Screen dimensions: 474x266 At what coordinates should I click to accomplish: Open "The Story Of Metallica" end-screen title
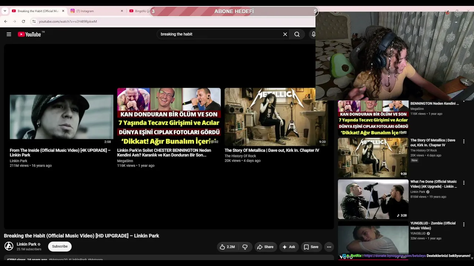[x=272, y=150]
